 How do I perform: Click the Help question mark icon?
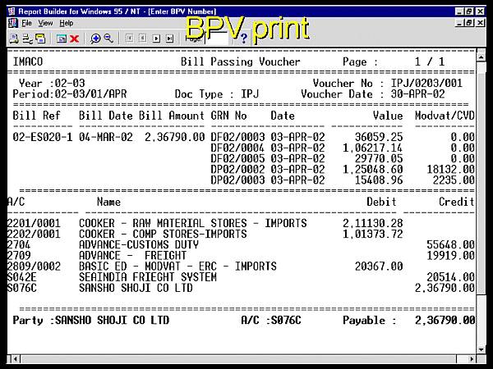click(x=243, y=39)
